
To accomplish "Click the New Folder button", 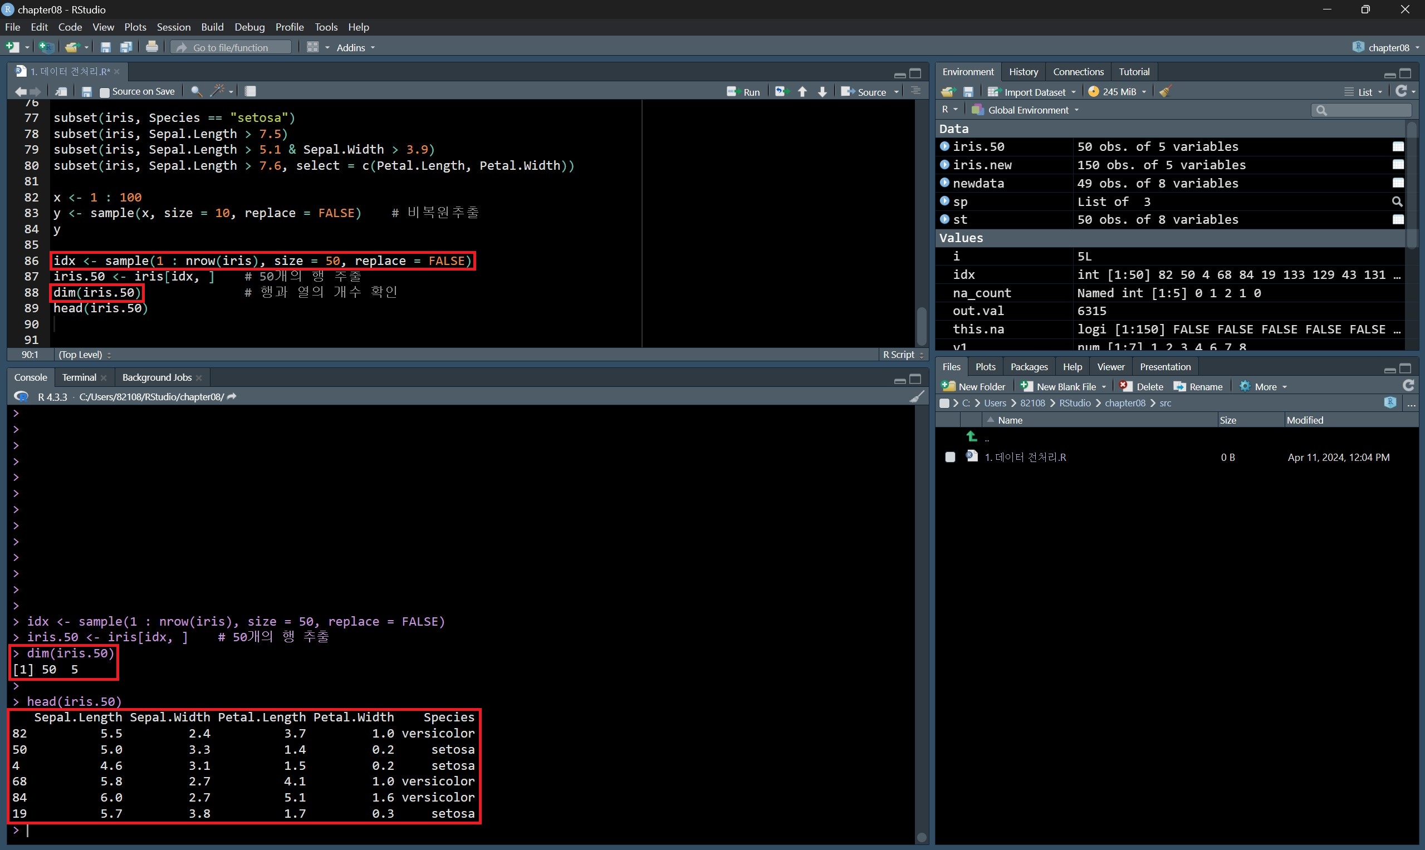I will tap(973, 387).
